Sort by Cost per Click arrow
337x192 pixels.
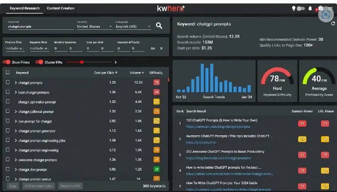pos(116,73)
